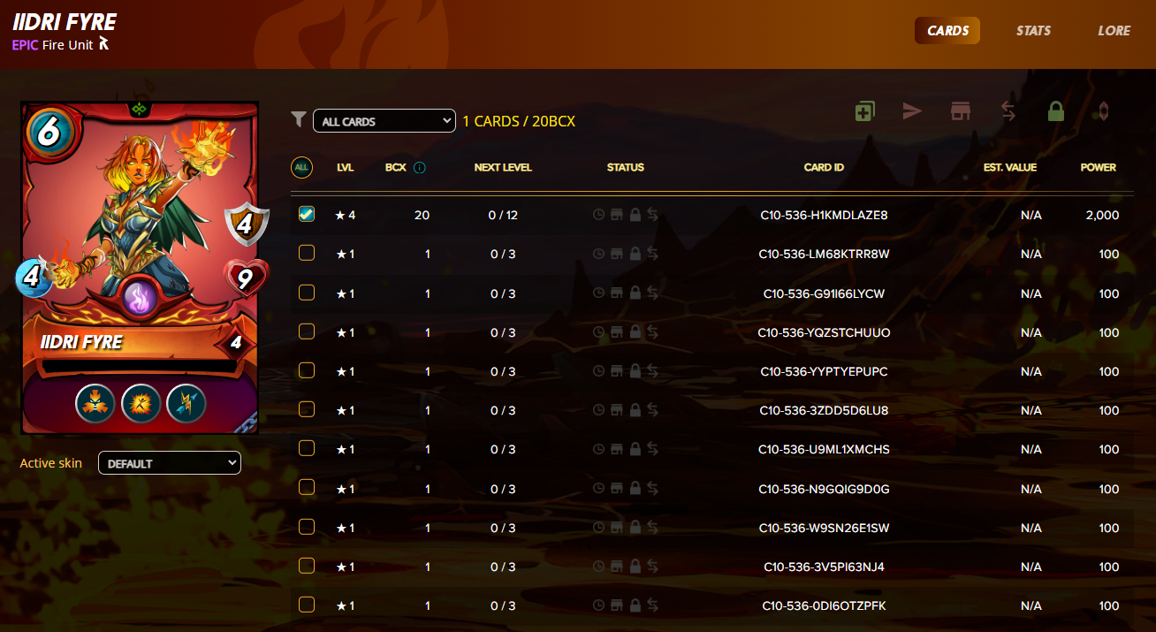Click the store status icon for C10-536-H1KMDLAZE8
The width and height of the screenshot is (1156, 632).
click(x=617, y=215)
